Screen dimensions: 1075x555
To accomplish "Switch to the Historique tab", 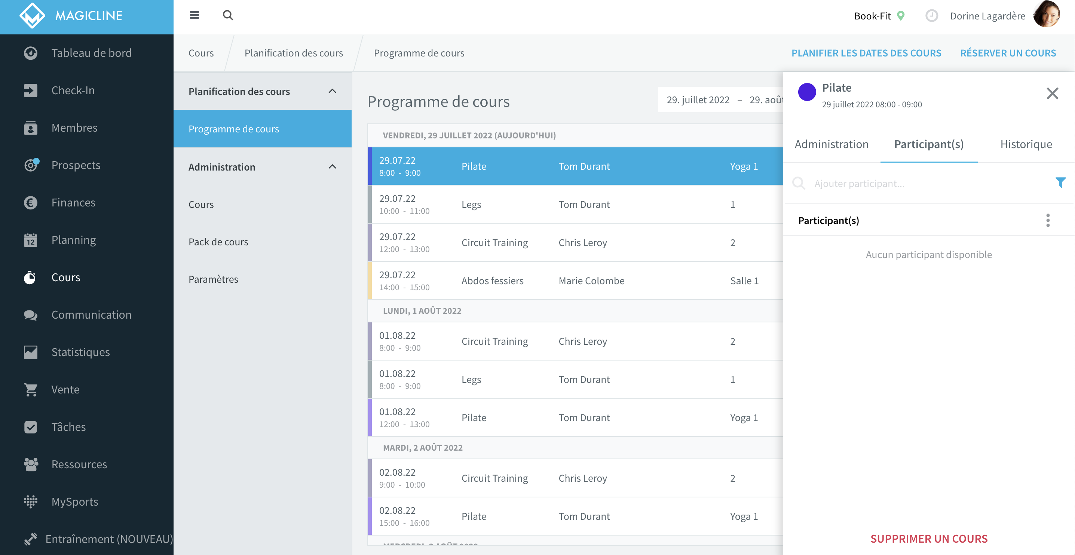I will 1026,144.
